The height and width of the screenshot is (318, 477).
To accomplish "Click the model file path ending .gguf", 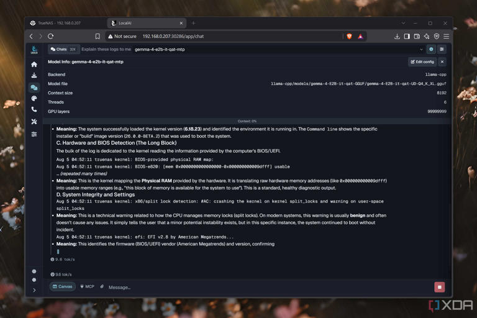I will [x=358, y=84].
